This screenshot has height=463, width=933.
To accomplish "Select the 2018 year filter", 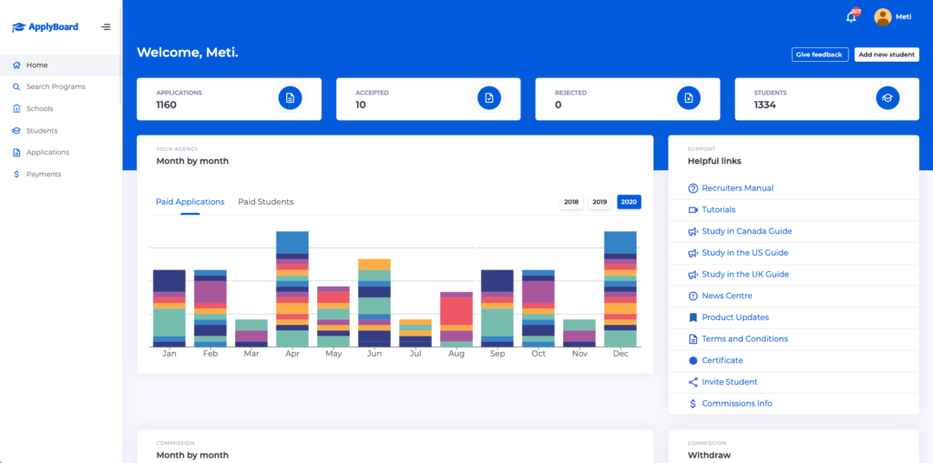I will tap(571, 202).
